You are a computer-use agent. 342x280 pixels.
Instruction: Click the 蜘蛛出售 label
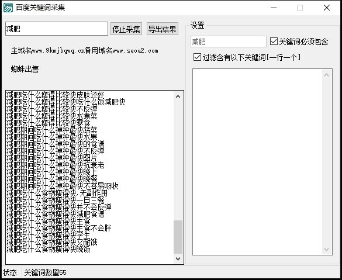click(25, 69)
